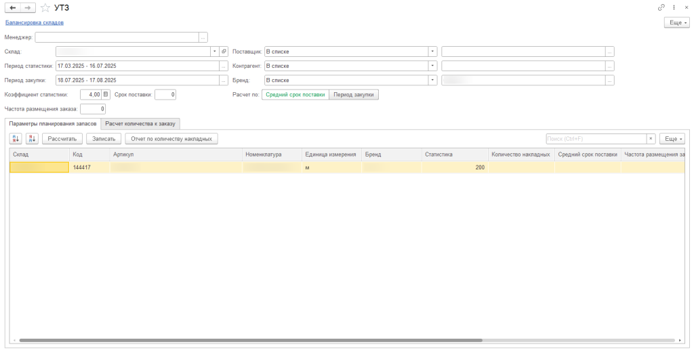Screen dimensions: 694x353
Task: Get link to this form
Action: point(661,7)
